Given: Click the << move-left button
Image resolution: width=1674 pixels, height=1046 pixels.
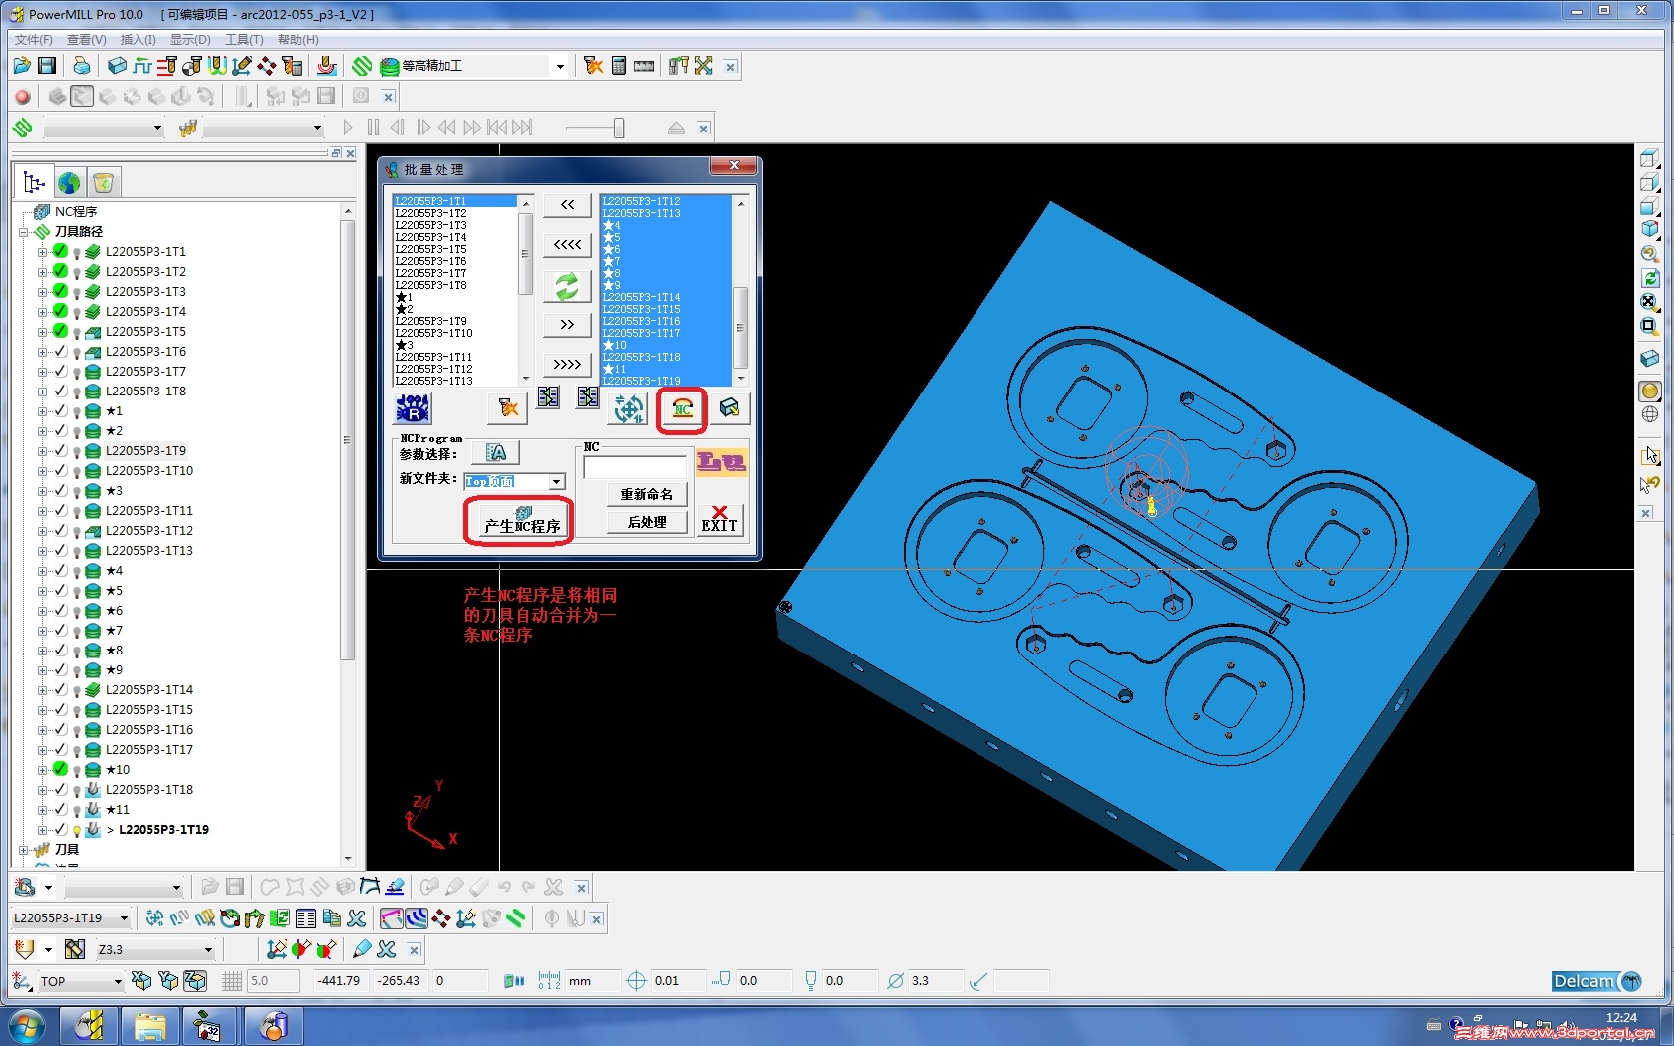Looking at the screenshot, I should pyautogui.click(x=567, y=204).
